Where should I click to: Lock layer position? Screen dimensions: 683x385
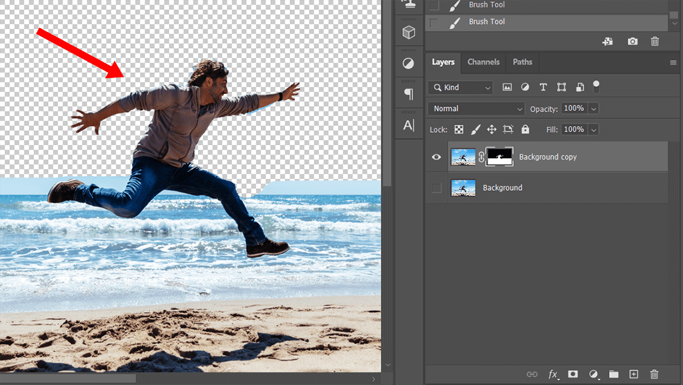point(492,129)
